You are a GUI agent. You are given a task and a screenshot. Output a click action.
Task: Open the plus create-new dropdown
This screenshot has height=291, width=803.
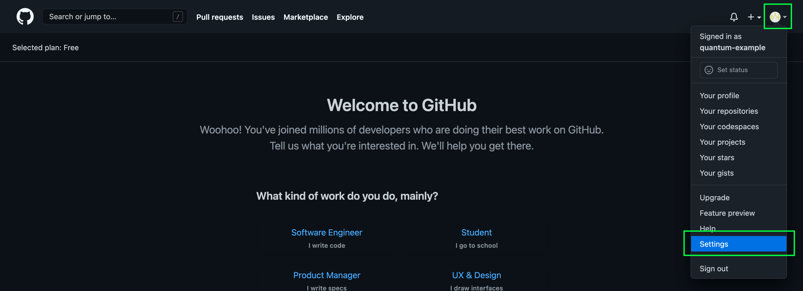point(754,17)
